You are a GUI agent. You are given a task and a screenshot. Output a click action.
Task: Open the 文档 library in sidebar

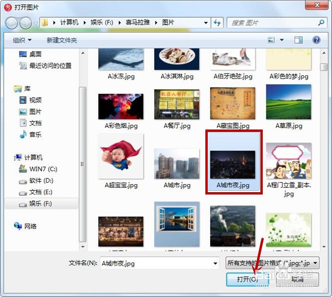tap(30, 123)
